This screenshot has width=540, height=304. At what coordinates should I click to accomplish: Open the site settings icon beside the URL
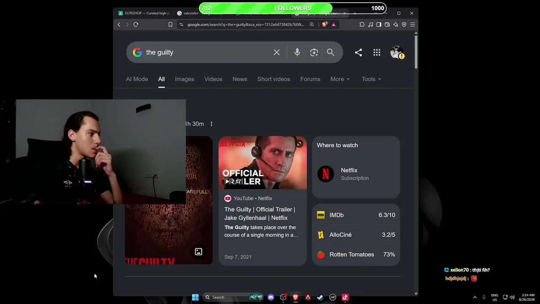(x=181, y=24)
